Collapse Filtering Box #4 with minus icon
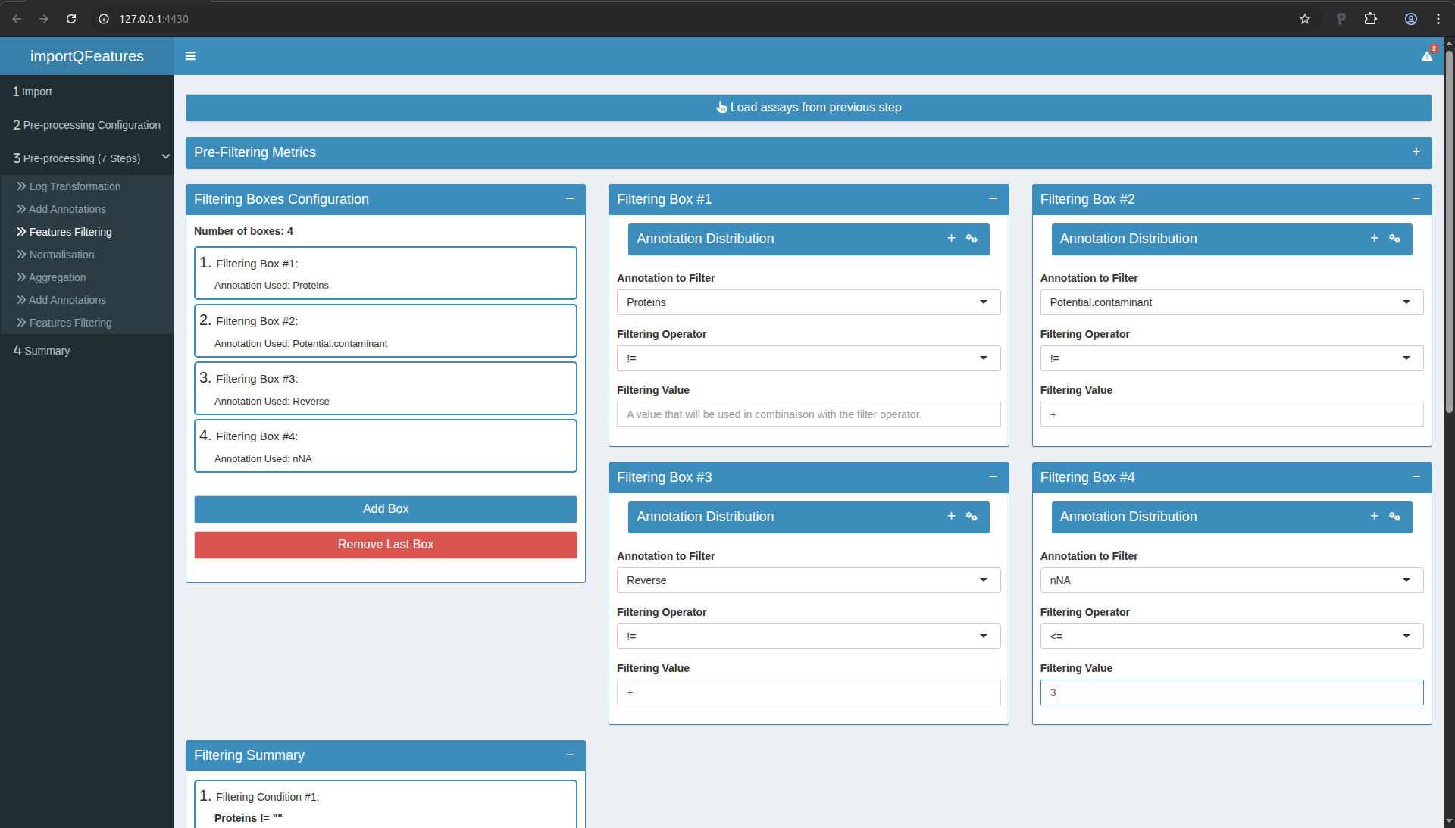The width and height of the screenshot is (1455, 828). coord(1416,477)
